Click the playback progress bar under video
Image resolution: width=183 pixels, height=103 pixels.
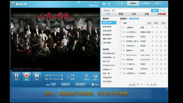click(55, 71)
